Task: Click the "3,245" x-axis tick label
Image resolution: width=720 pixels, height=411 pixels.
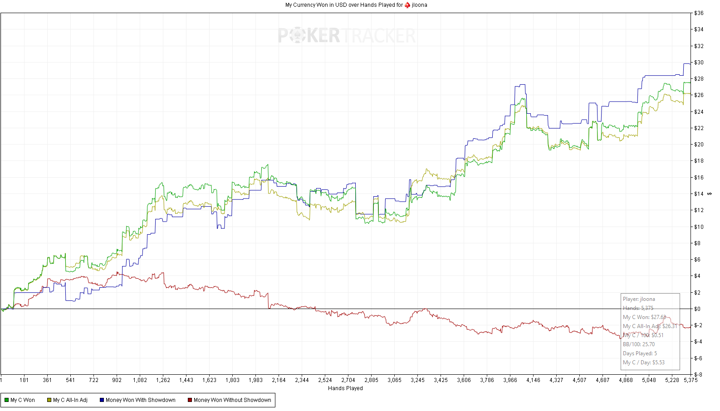Action: 417,380
